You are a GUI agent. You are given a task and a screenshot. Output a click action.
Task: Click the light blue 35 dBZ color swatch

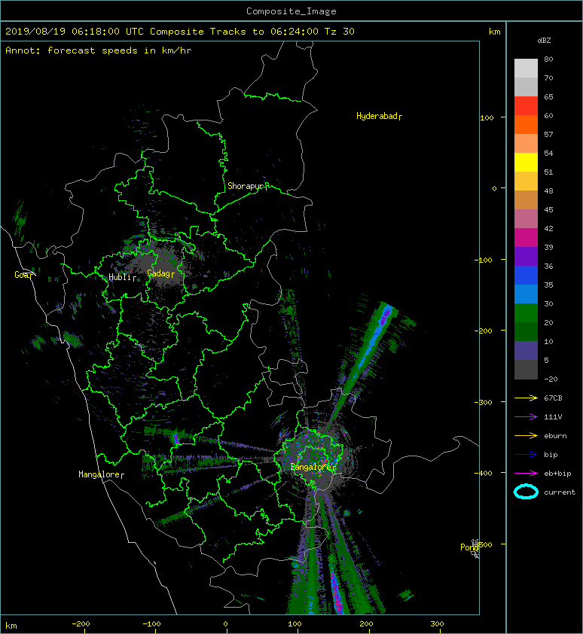click(526, 294)
